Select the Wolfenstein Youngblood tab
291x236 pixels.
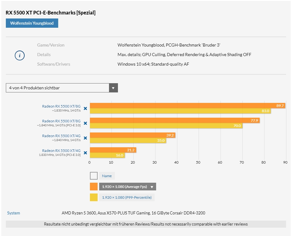click(x=32, y=23)
